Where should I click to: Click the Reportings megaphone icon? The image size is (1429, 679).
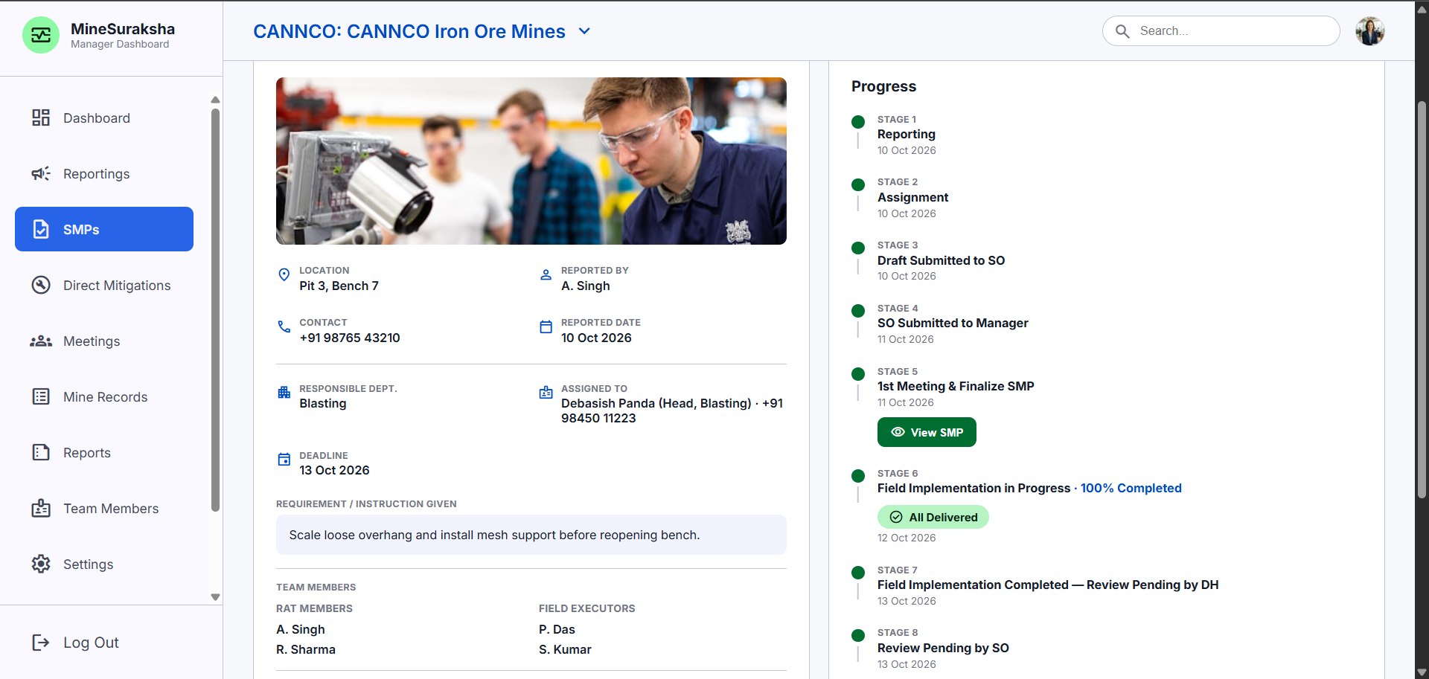click(41, 173)
